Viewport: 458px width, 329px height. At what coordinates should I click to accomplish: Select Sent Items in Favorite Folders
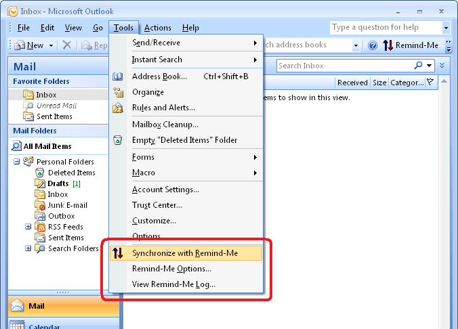point(54,116)
